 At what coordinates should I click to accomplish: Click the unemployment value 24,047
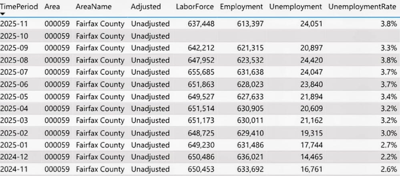(311, 72)
